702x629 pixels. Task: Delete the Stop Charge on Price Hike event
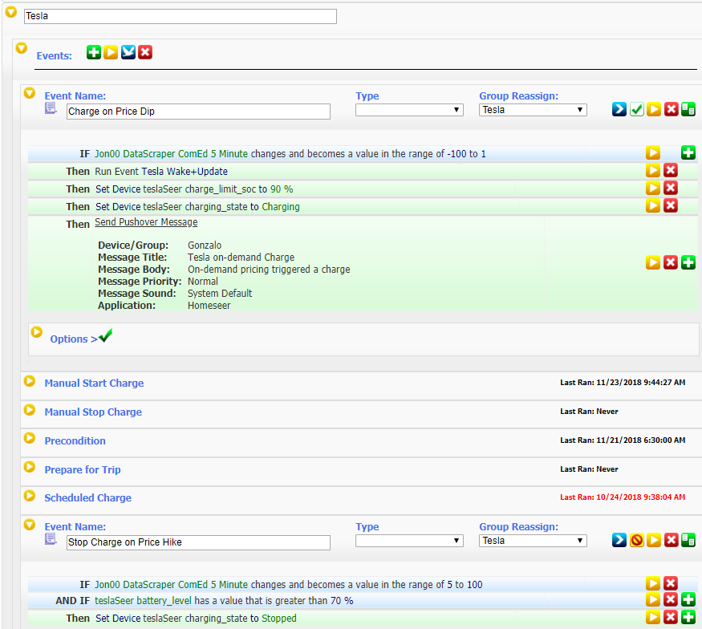coord(671,540)
